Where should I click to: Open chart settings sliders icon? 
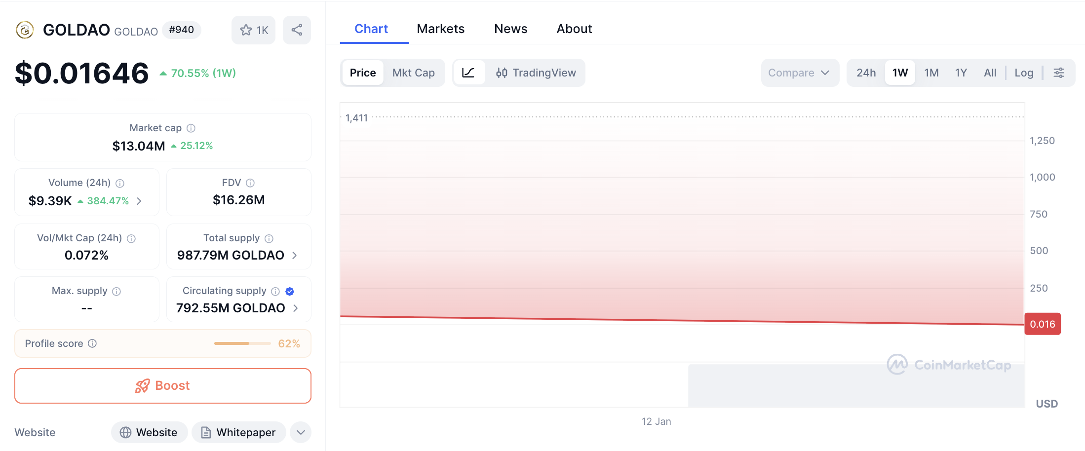pyautogui.click(x=1059, y=73)
